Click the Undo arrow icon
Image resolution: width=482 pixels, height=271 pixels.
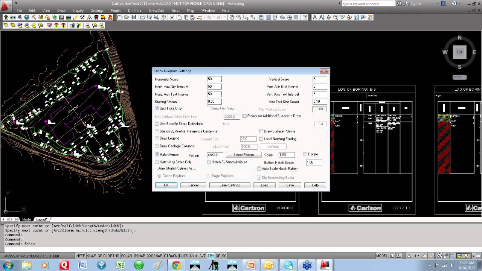click(208, 17)
